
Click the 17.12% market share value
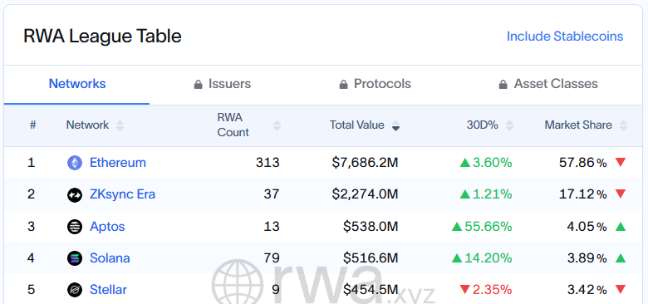[583, 194]
